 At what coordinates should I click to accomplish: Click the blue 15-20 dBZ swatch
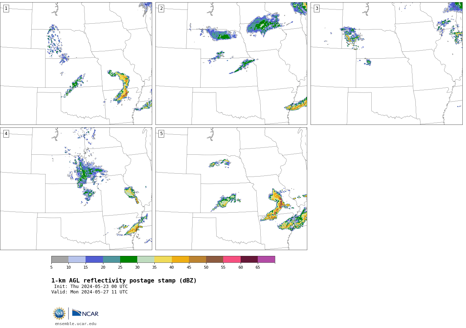click(94, 260)
